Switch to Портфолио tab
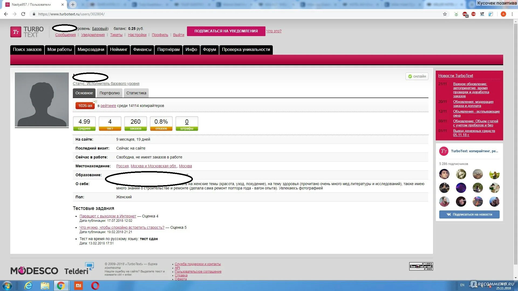The height and width of the screenshot is (291, 518). pos(109,93)
